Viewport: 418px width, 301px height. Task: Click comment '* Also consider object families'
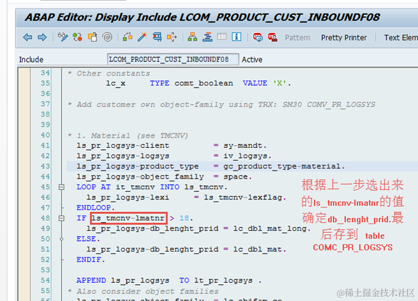click(x=143, y=291)
